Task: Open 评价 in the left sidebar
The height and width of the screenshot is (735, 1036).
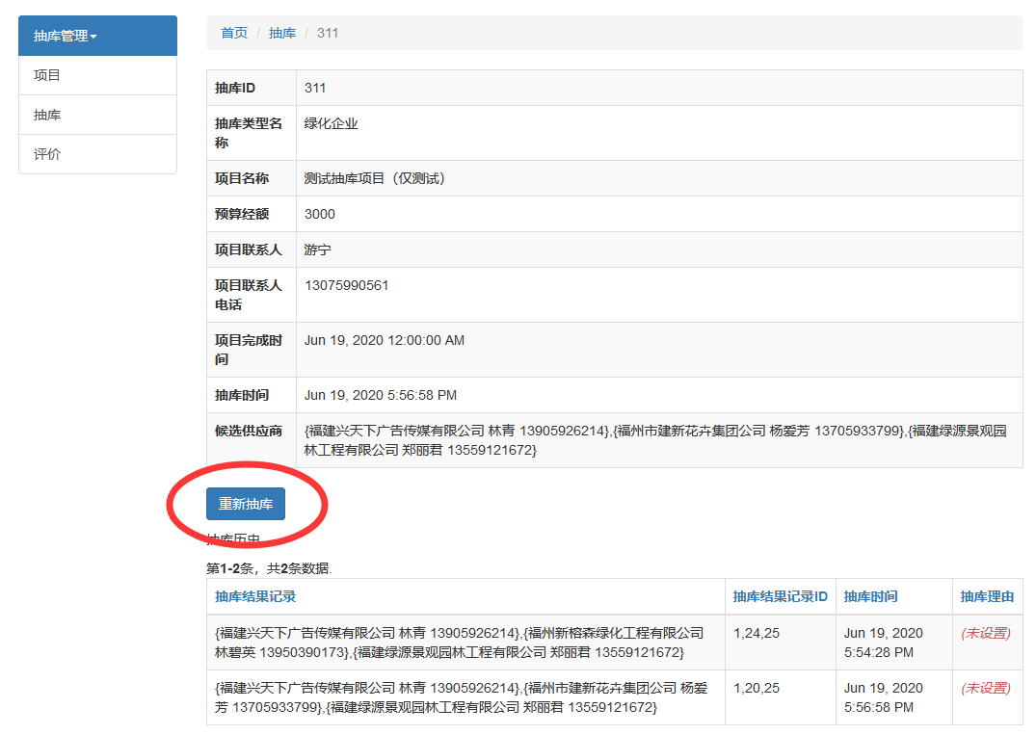Action: click(x=47, y=154)
